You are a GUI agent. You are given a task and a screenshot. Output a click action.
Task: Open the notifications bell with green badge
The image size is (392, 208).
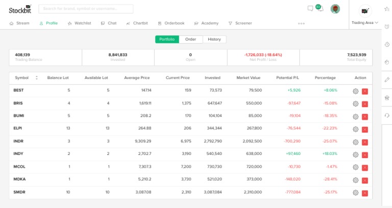[x=320, y=8]
